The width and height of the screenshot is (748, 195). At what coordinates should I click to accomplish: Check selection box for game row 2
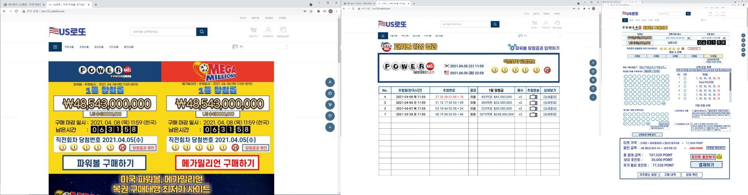(x=685, y=82)
